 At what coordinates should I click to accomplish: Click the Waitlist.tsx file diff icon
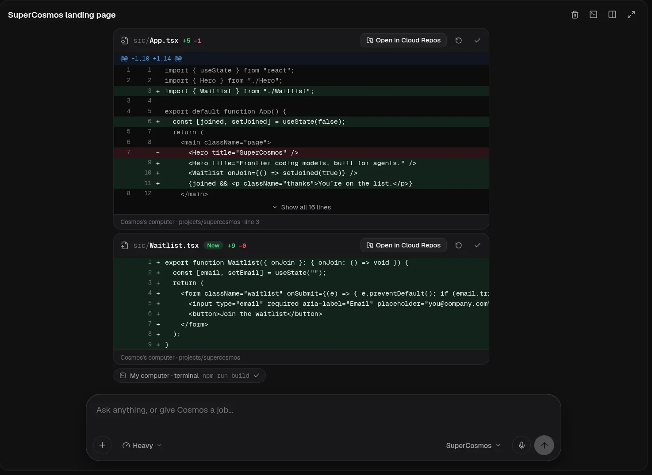pos(124,246)
